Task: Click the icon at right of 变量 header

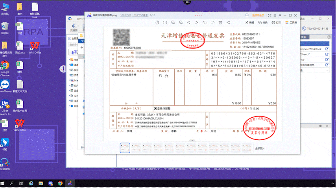Action: coord(329,37)
